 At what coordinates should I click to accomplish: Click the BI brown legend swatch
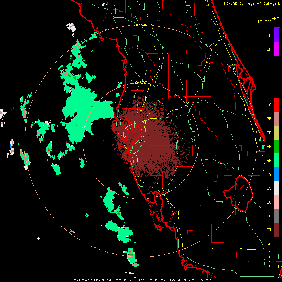277,230
